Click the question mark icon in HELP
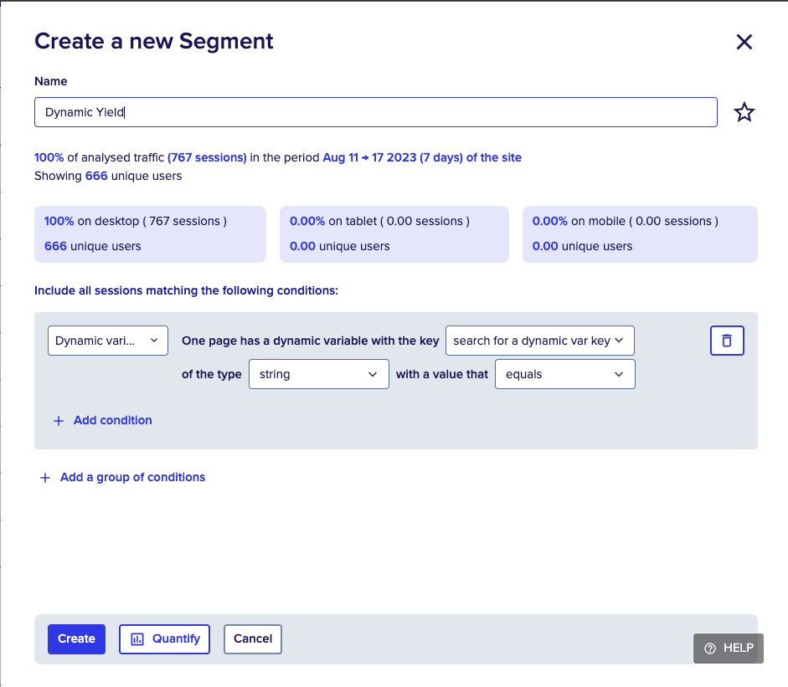The width and height of the screenshot is (788, 687). (x=710, y=649)
